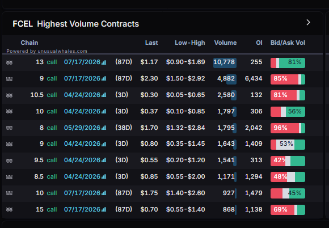Click the $2.30 last price
329x228 pixels.
coord(149,78)
